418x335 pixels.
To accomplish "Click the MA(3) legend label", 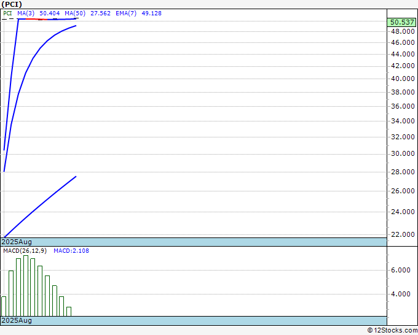I will pyautogui.click(x=26, y=13).
